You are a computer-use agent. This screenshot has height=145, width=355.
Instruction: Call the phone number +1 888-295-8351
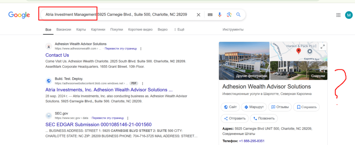(252, 141)
